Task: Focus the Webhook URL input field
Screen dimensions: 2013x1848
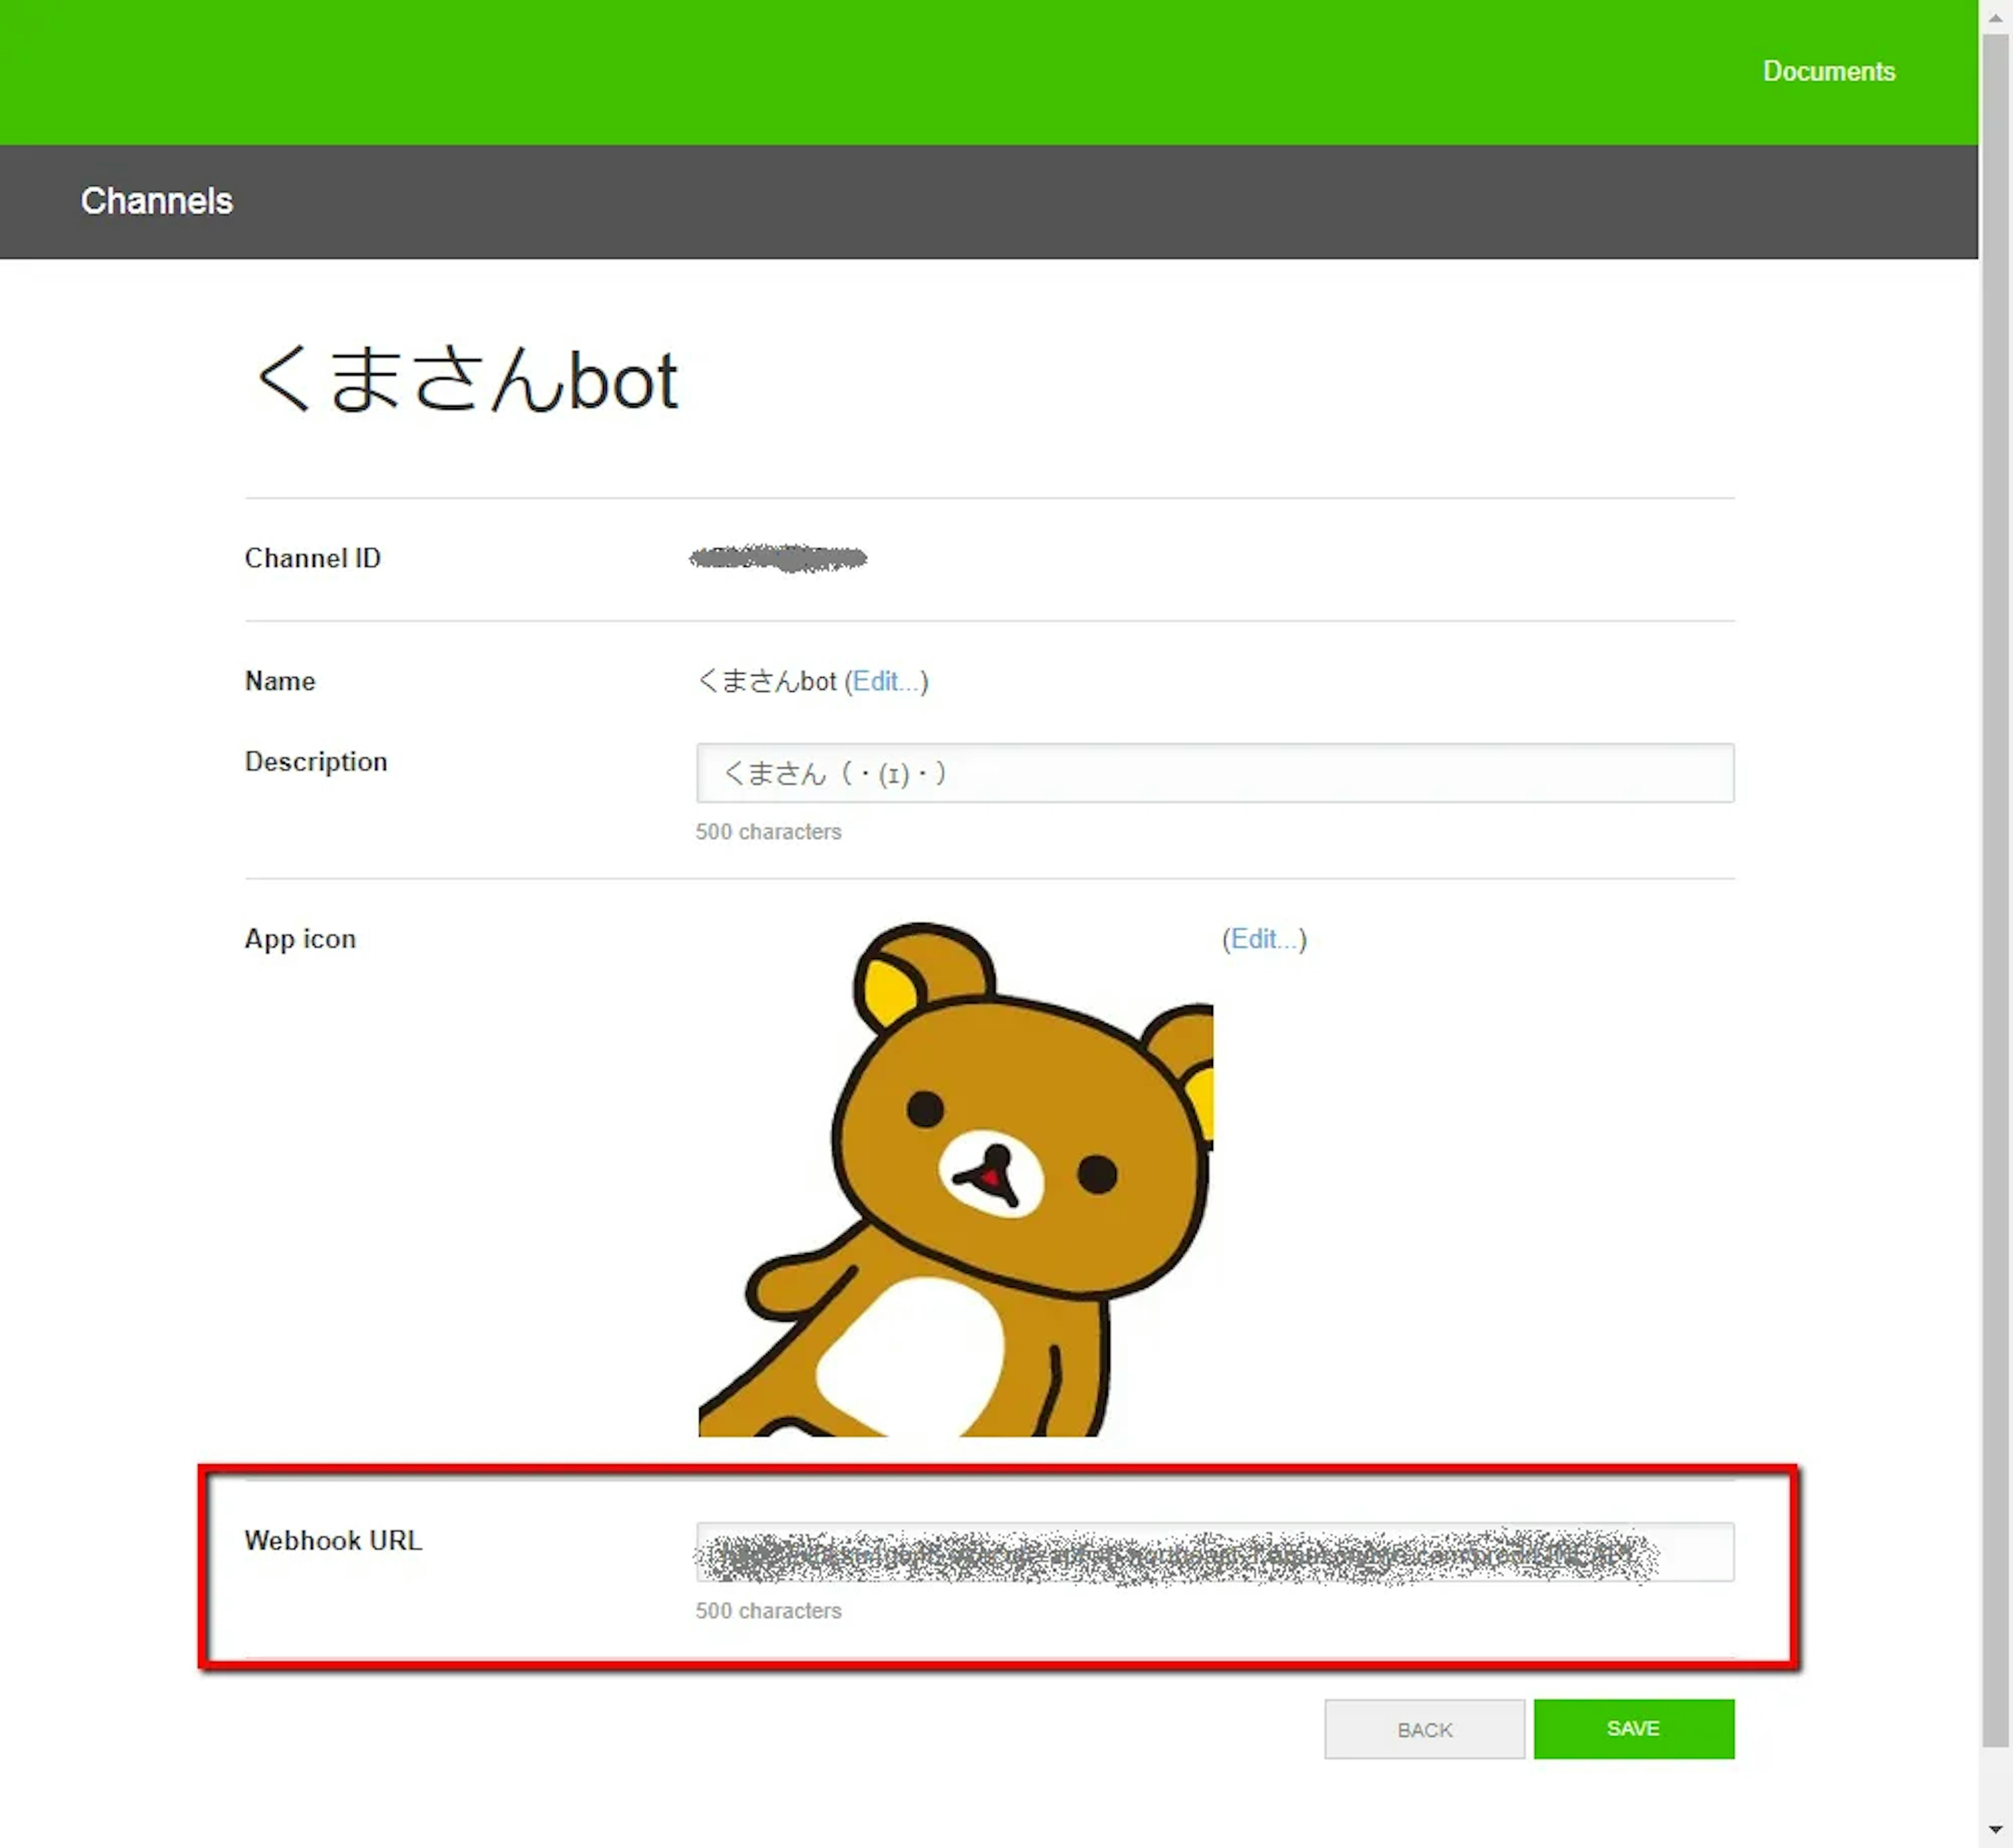Action: click(1214, 1552)
